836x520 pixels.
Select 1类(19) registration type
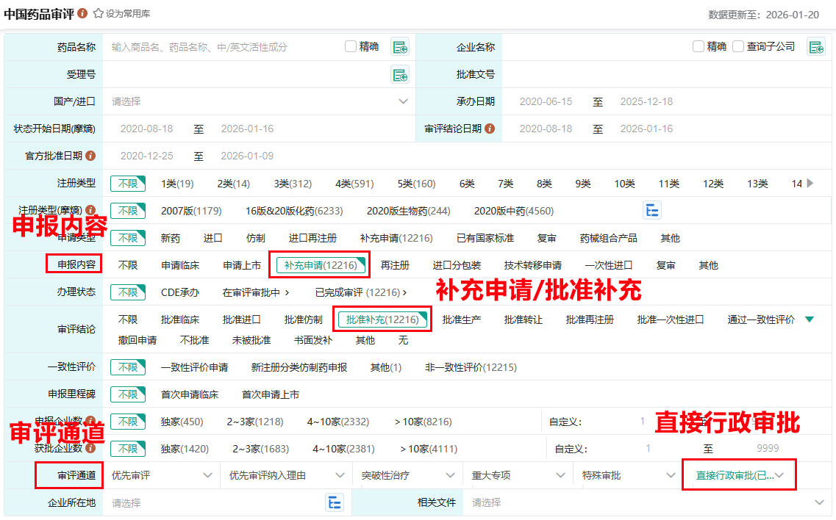point(177,184)
